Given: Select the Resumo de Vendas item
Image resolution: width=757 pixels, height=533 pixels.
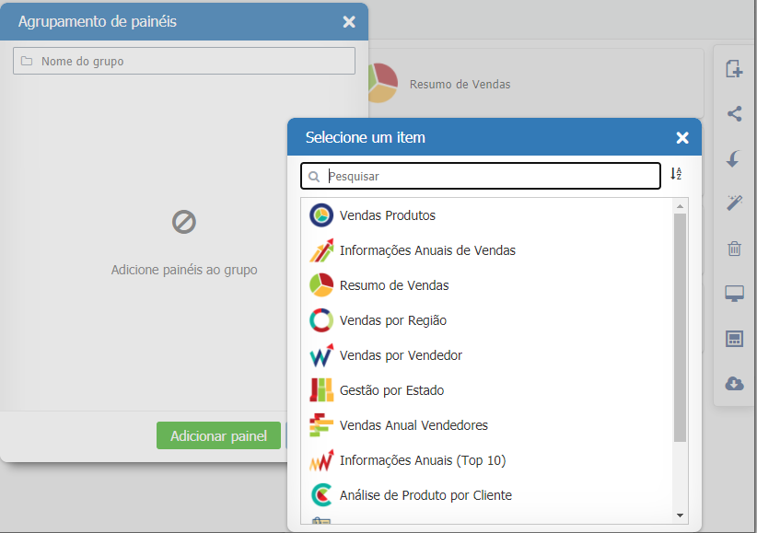Looking at the screenshot, I should point(394,285).
